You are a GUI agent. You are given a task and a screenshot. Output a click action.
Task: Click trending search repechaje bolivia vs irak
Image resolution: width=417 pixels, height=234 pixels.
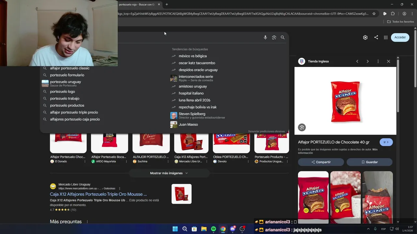click(x=197, y=107)
